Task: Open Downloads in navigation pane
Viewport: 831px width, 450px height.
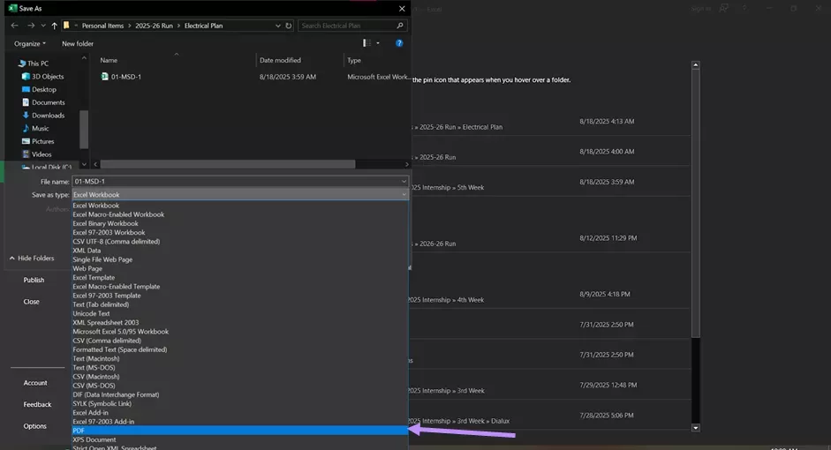Action: pyautogui.click(x=43, y=116)
